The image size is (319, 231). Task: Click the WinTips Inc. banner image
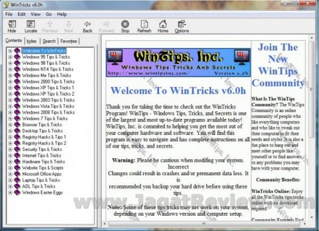pos(179,63)
